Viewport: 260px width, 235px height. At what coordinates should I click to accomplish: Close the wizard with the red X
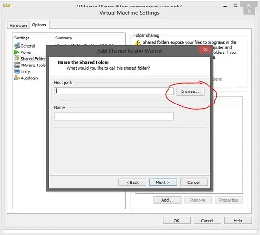pos(205,50)
